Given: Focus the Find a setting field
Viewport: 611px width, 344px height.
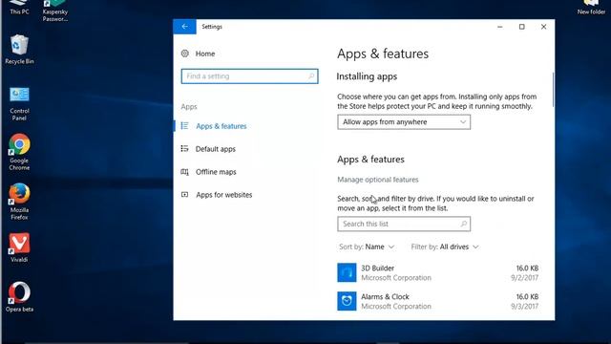Looking at the screenshot, I should point(249,76).
